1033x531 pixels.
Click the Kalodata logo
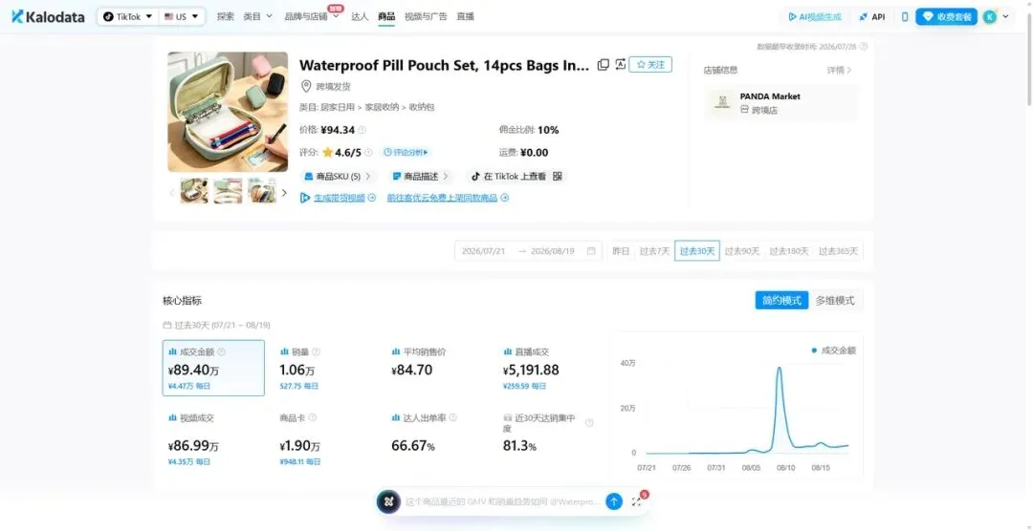click(x=48, y=17)
